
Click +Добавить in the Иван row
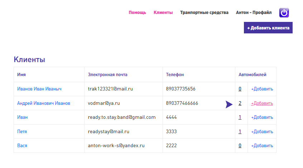pyautogui.click(x=262, y=117)
